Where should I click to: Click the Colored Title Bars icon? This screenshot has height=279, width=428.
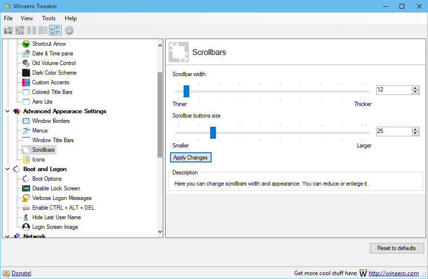click(26, 92)
